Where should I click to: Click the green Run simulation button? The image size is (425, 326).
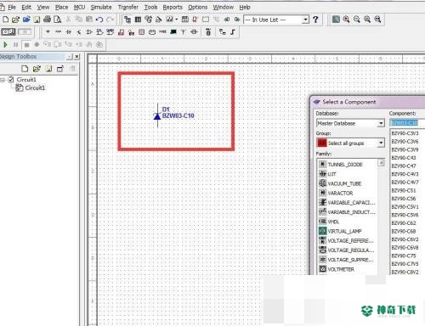pyautogui.click(x=5, y=44)
